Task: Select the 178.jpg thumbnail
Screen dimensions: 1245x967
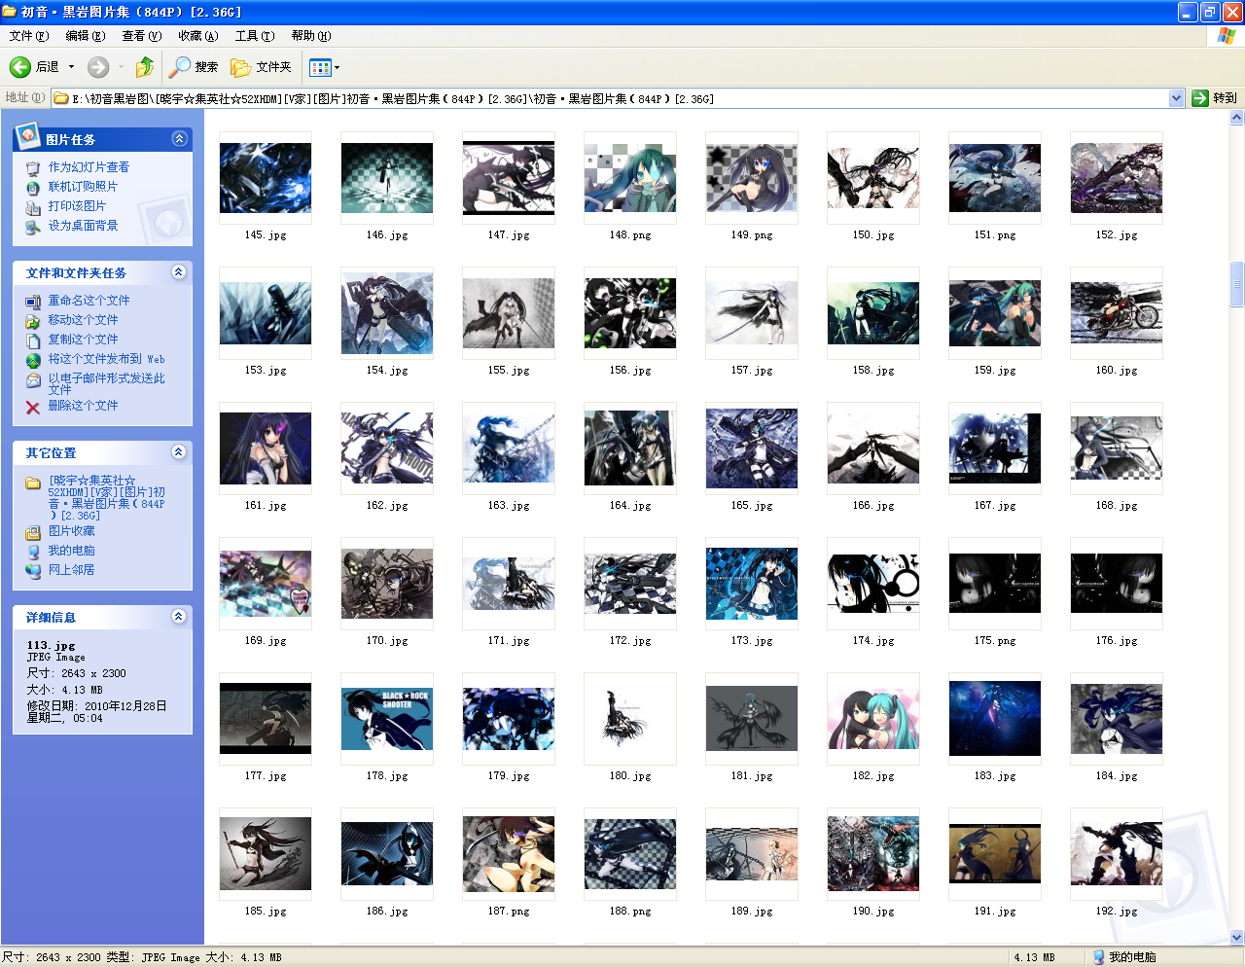Action: [387, 719]
